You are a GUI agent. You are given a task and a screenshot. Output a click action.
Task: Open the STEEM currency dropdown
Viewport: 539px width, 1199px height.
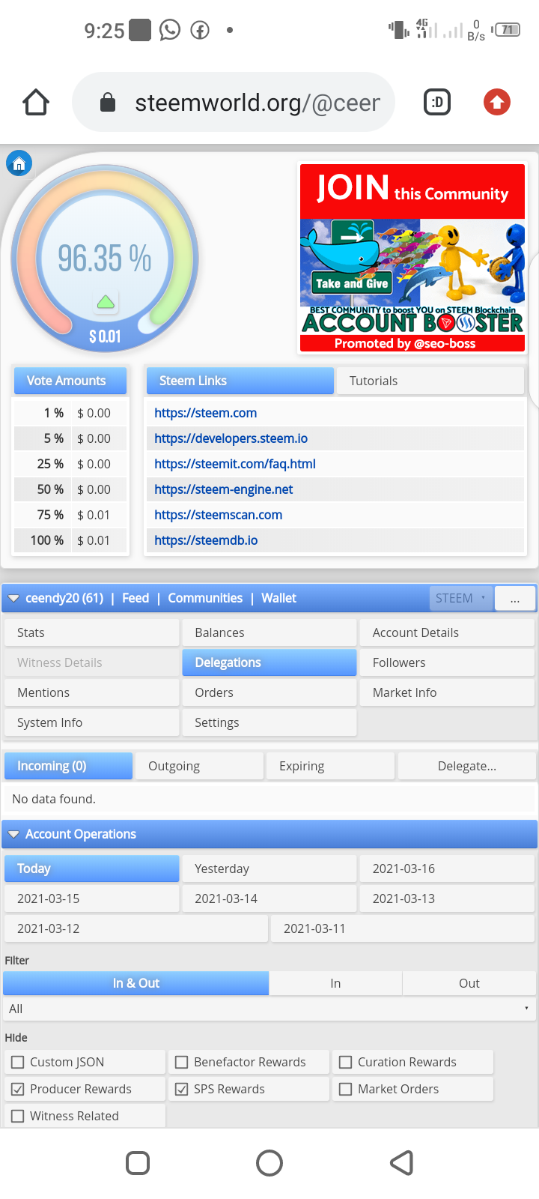461,598
